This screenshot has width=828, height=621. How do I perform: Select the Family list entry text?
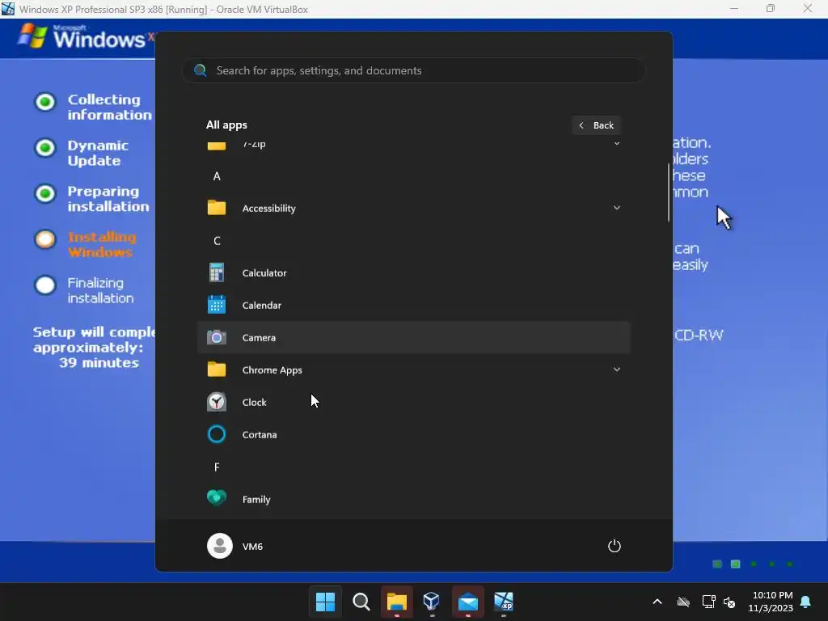(x=256, y=499)
